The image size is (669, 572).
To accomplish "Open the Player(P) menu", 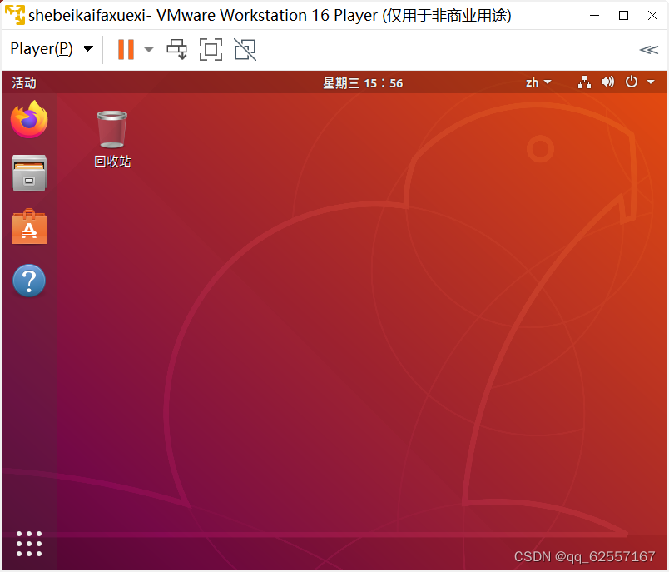I will [52, 48].
